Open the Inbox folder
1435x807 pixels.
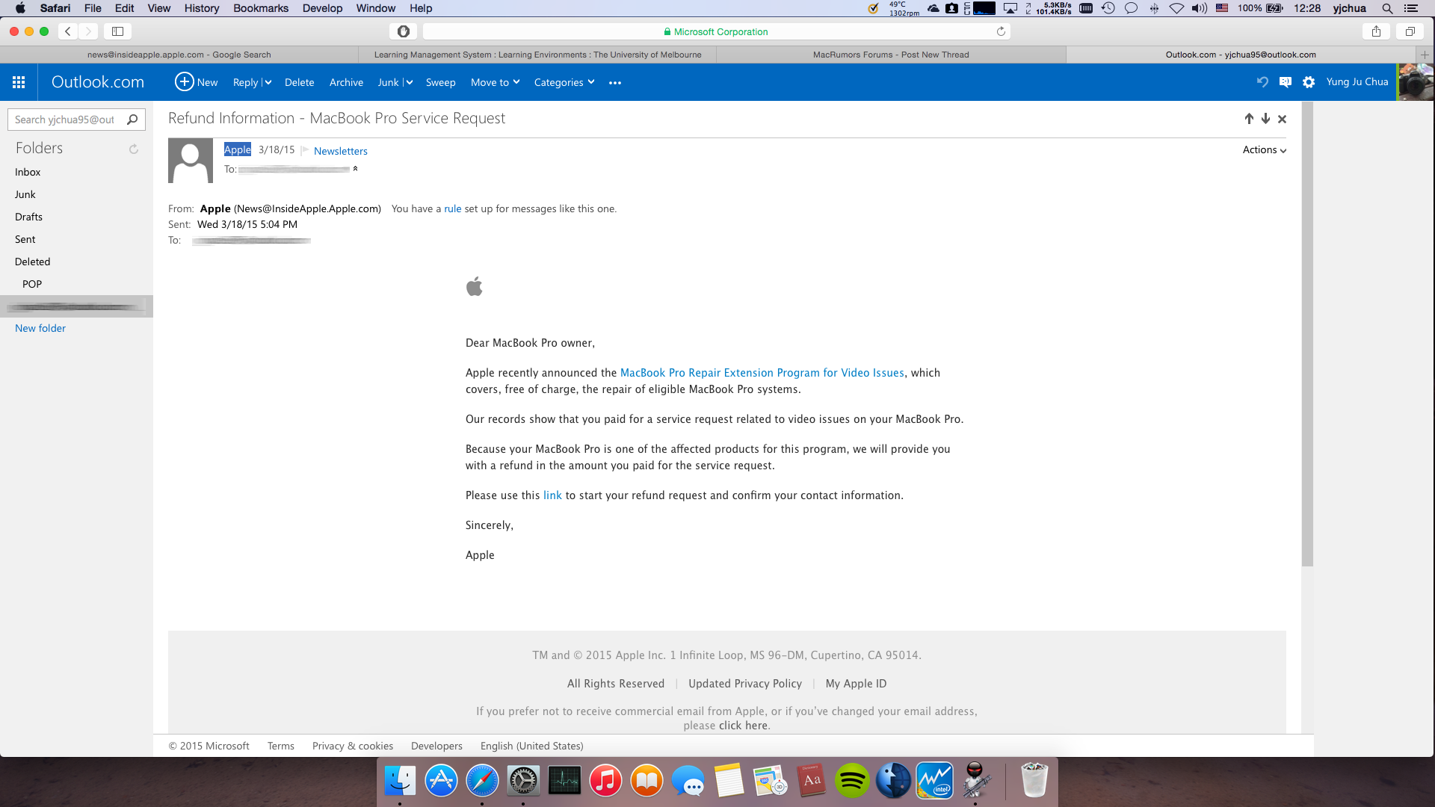coord(28,172)
